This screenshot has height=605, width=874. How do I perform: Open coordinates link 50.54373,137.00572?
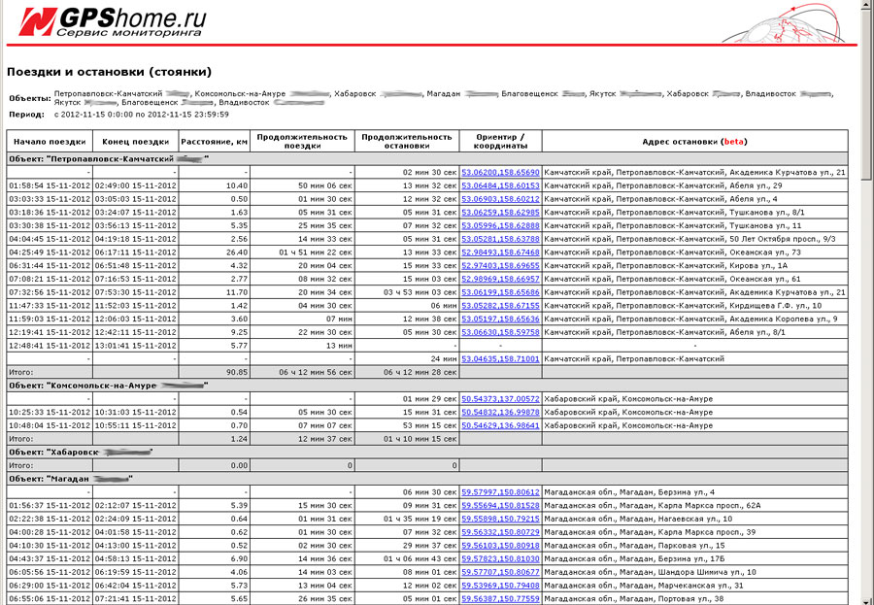tap(500, 399)
